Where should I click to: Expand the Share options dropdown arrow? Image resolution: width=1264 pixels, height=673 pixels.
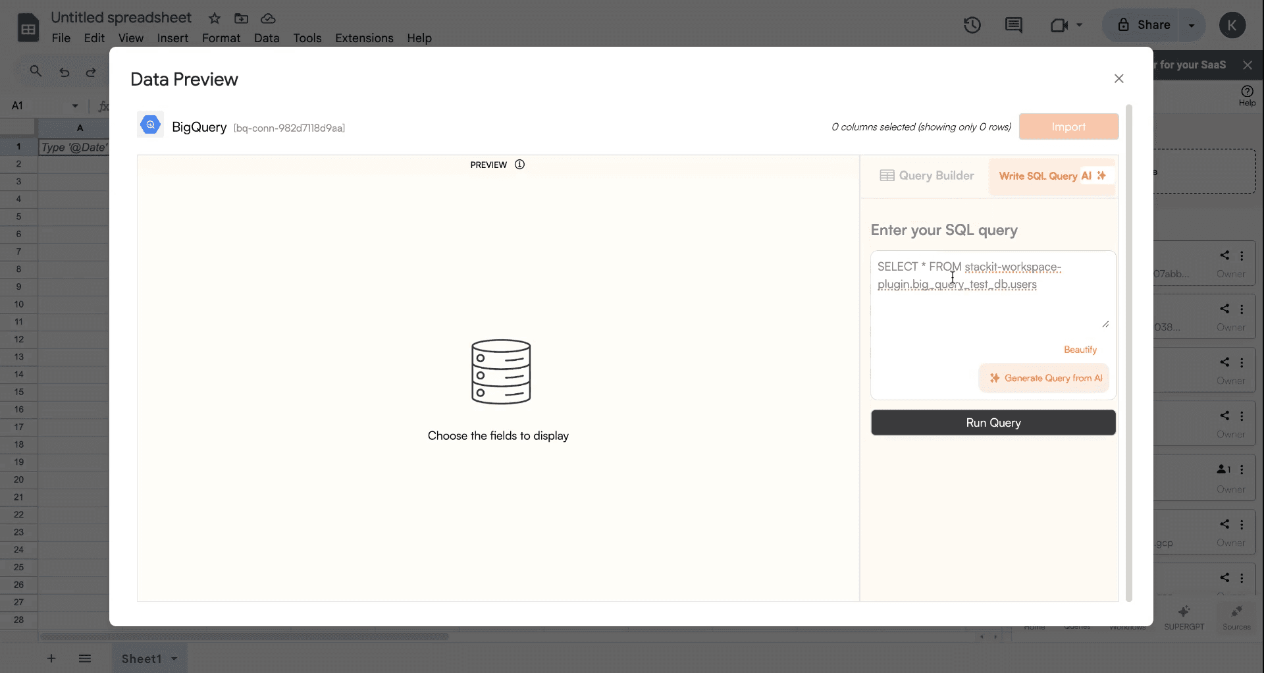click(x=1192, y=25)
